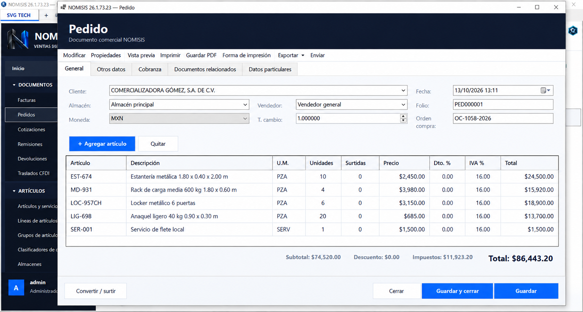Image resolution: width=583 pixels, height=312 pixels.
Task: Click the admin avatar icon
Action: (16, 288)
